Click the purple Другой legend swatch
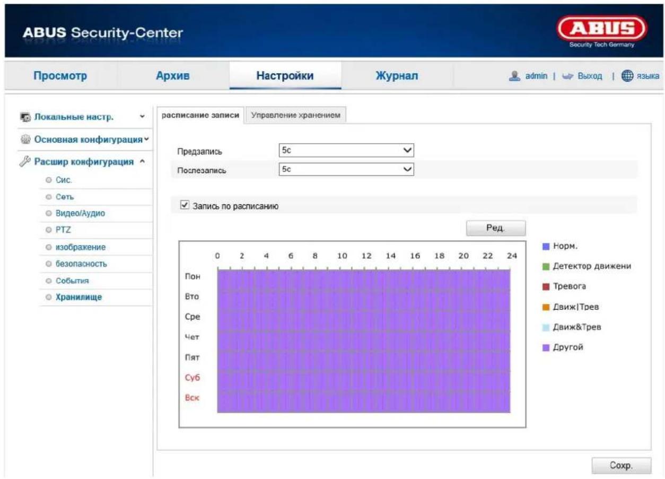This screenshot has width=665, height=479. (545, 348)
